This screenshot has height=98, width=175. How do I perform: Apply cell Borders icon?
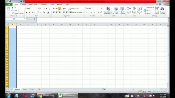click(x=38, y=12)
